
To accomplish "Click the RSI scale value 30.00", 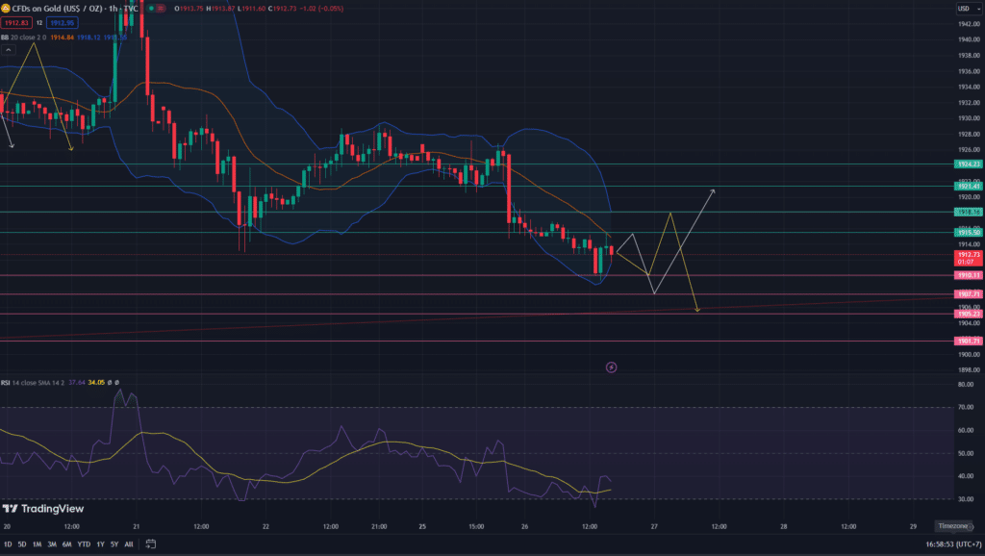I will (x=966, y=499).
